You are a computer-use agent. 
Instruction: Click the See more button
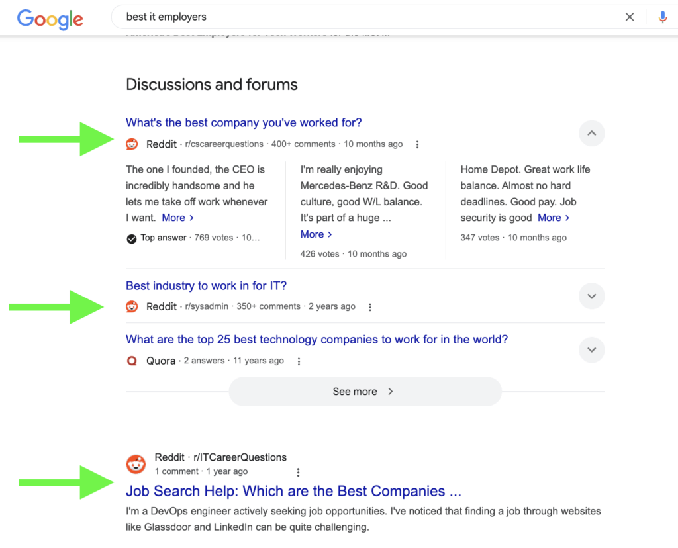tap(364, 392)
